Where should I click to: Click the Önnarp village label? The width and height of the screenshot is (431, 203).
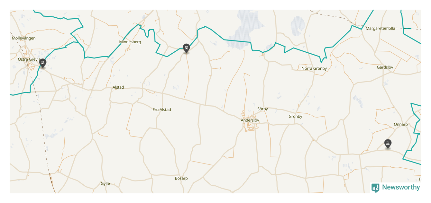tap(401, 124)
